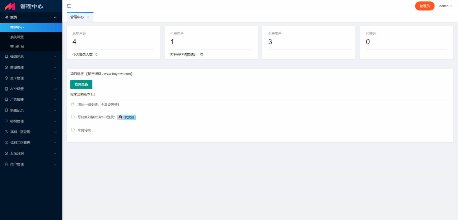Viewport: 458px width, 220px height.
Task: Click the 免费用户 card value 3
Action: (270, 42)
